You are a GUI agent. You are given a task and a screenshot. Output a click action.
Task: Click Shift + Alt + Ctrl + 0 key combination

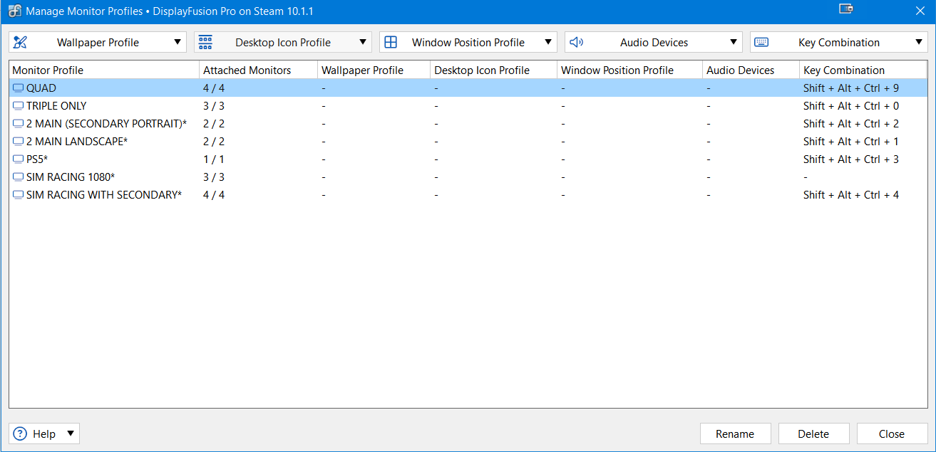[x=851, y=106]
